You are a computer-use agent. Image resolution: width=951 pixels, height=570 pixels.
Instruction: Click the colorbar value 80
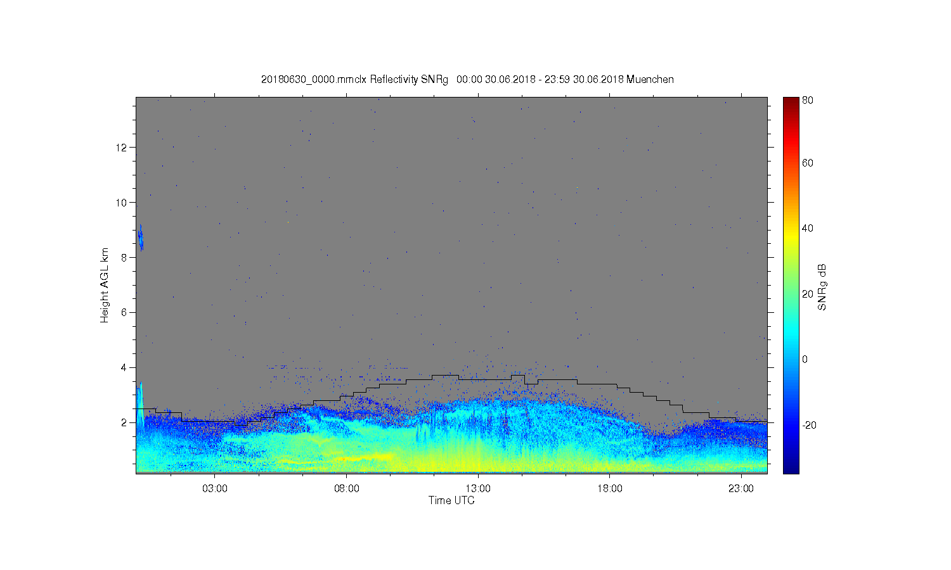click(x=808, y=101)
